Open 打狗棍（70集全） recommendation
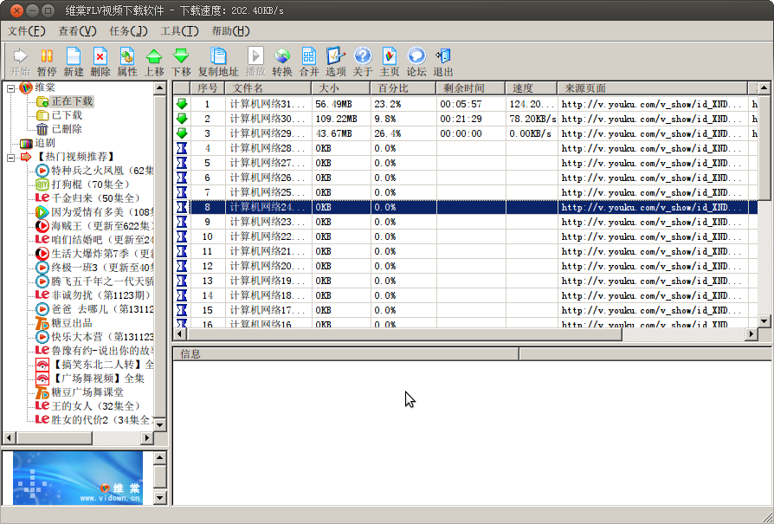 (x=90, y=184)
